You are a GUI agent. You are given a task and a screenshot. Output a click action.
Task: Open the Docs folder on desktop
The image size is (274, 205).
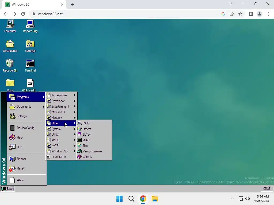point(10,85)
